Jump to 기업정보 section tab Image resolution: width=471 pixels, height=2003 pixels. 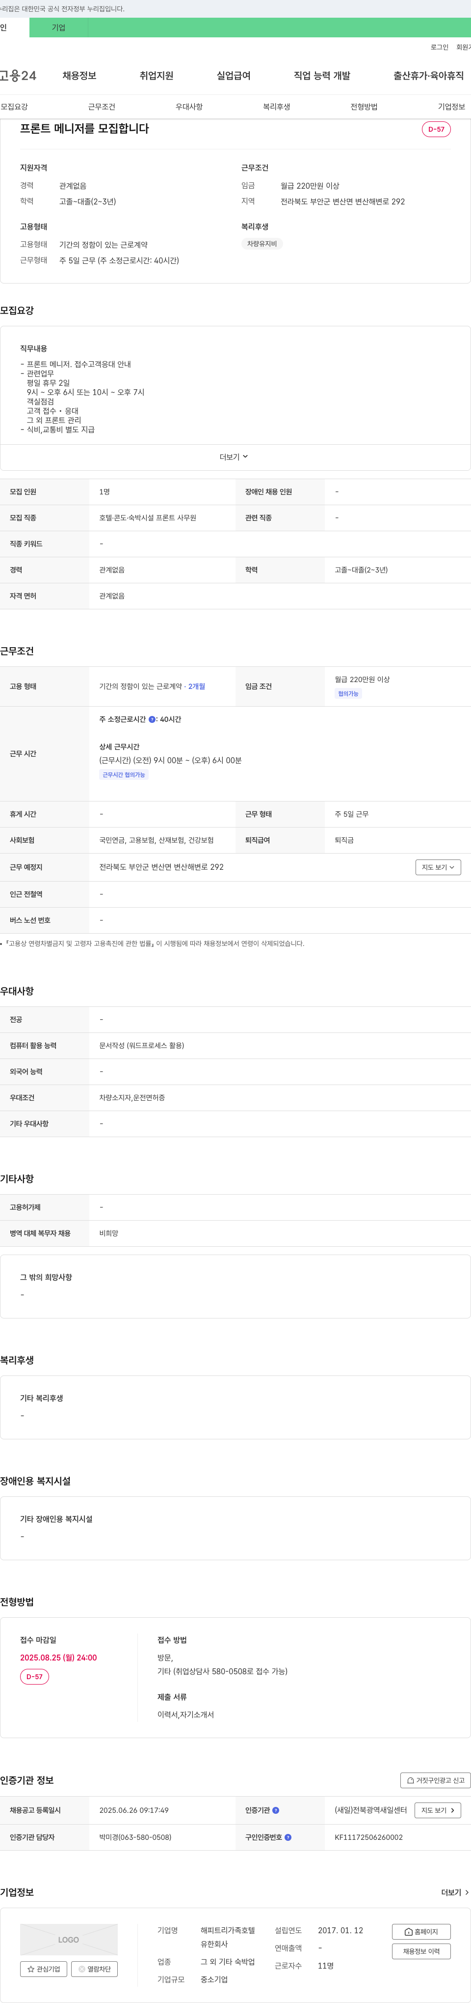pos(451,107)
